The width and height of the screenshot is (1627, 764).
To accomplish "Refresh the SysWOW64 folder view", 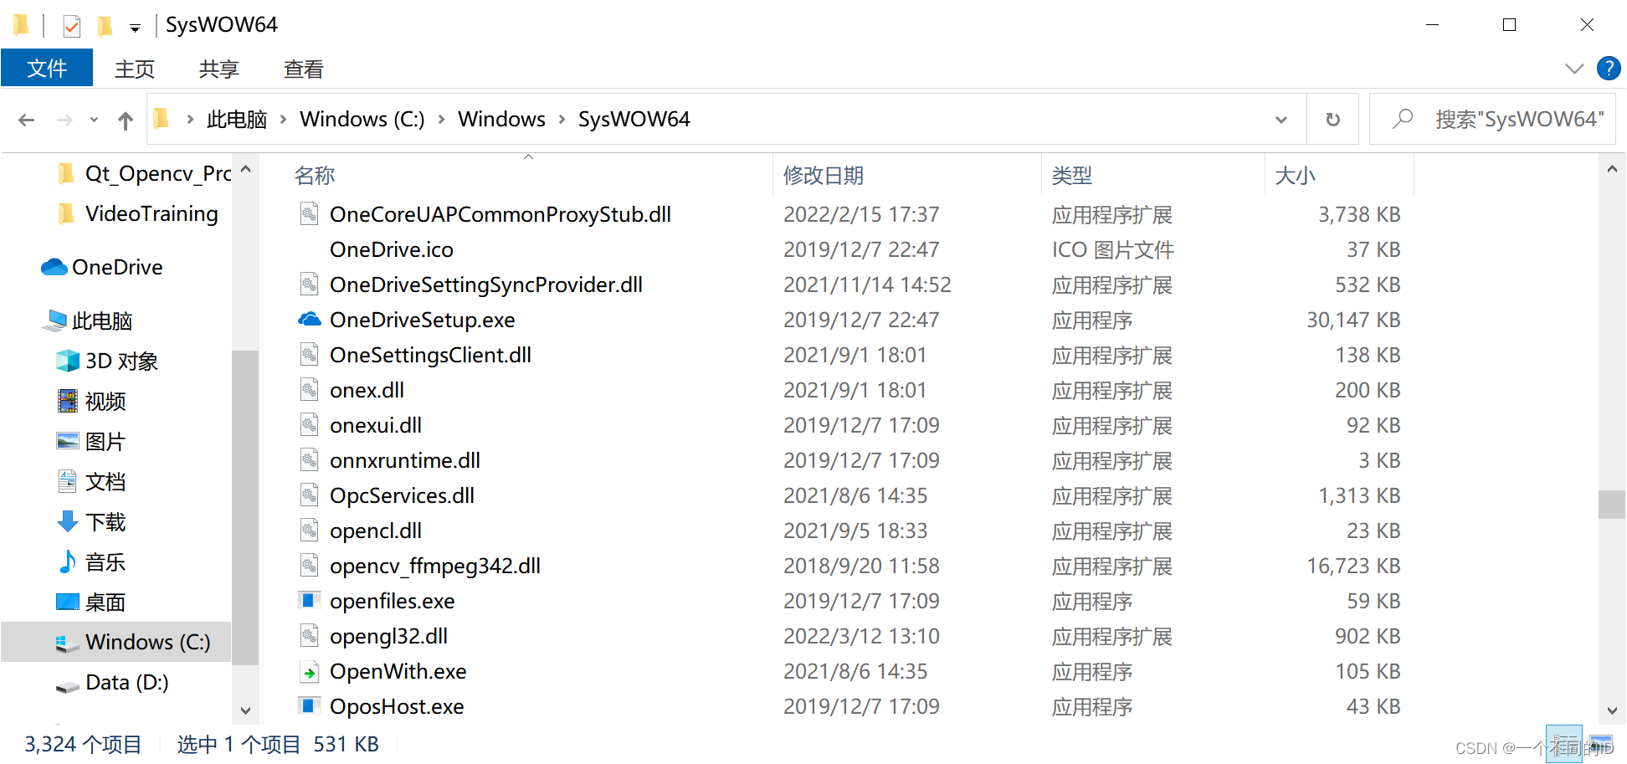I will 1333,120.
